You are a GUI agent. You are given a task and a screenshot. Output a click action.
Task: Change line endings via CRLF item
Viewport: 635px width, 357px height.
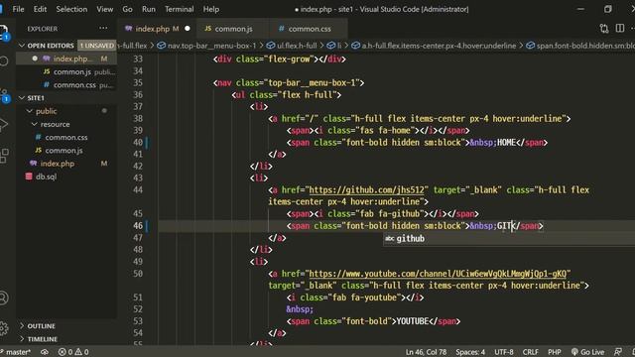click(530, 352)
